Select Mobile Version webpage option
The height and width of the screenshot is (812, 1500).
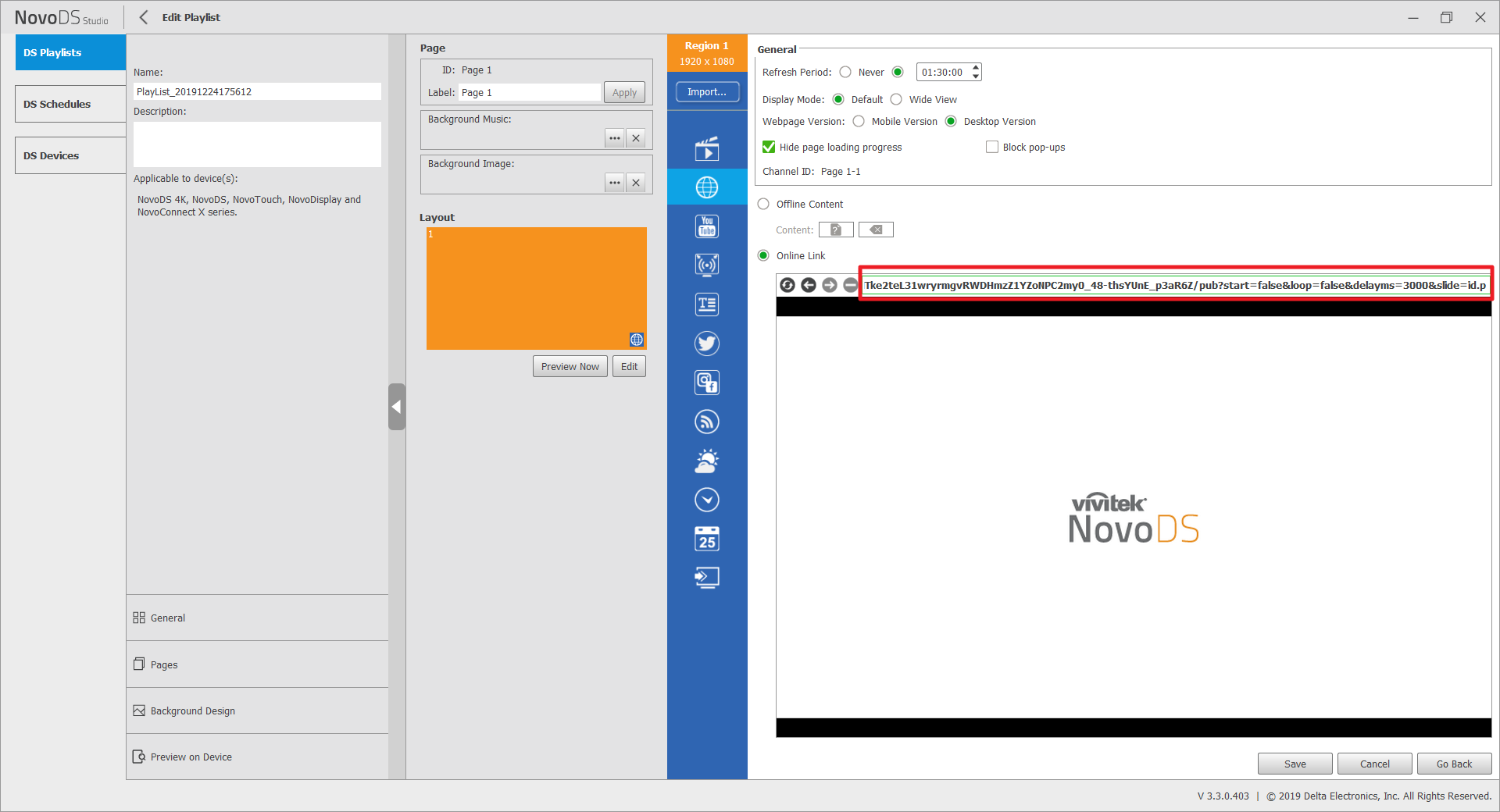pos(859,121)
